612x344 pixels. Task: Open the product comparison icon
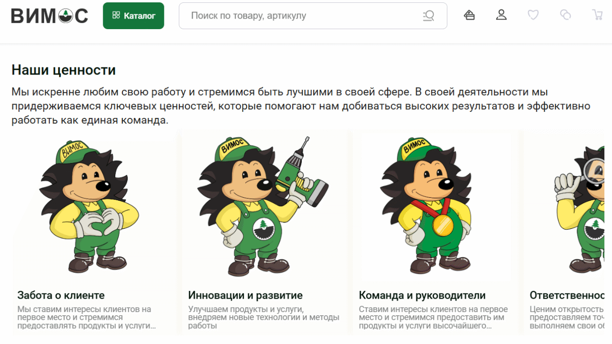[x=565, y=15]
